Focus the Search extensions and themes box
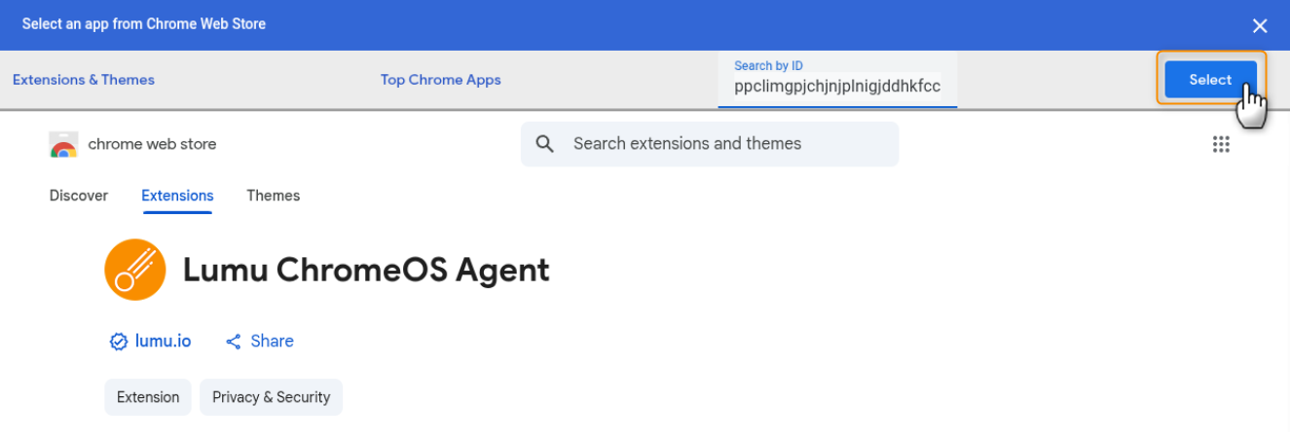Image resolution: width=1290 pixels, height=439 pixels. (720, 144)
